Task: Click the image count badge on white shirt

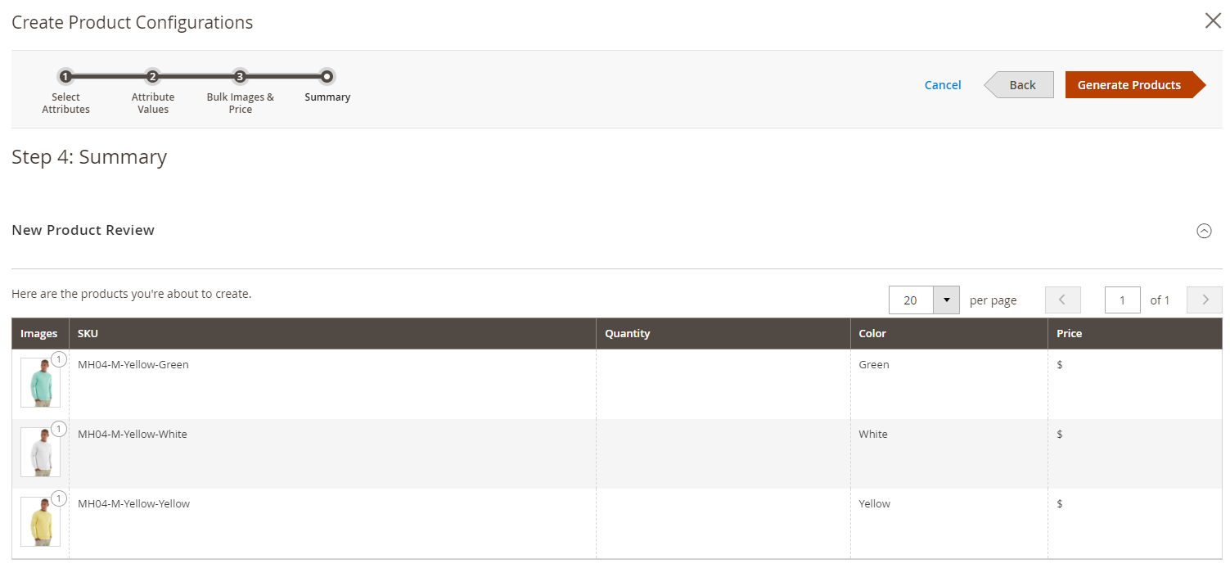Action: point(59,429)
